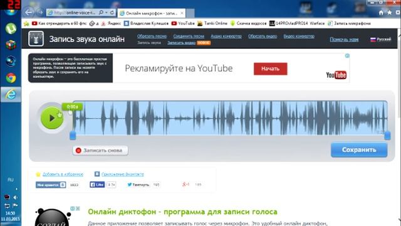Click the Приложение ВКонтакте link
Screen dimensions: 401x226
(x=123, y=175)
